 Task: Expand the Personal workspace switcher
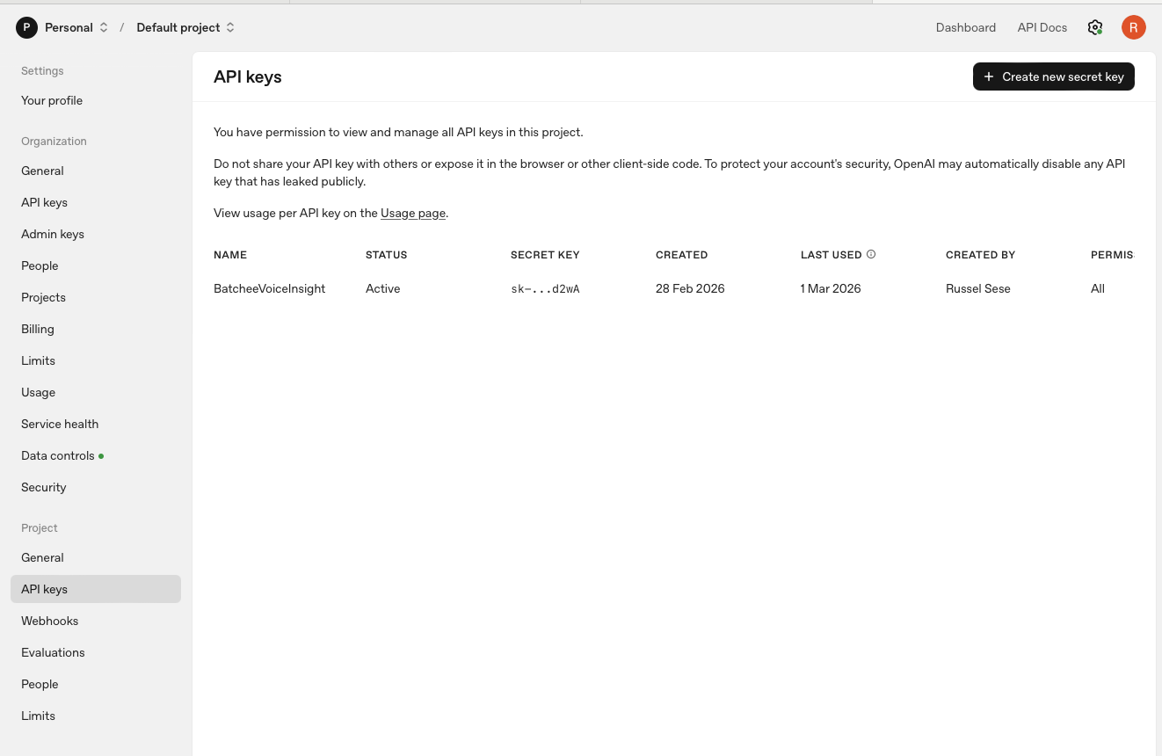pos(103,27)
